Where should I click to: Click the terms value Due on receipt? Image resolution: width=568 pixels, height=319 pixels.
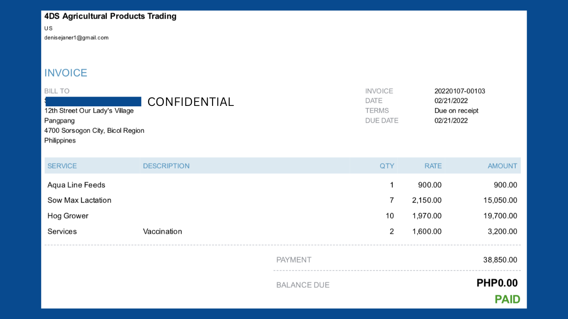456,111
